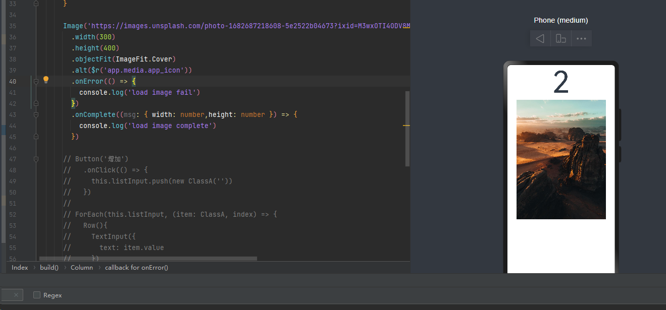
Task: Select the Column breadcrumb
Action: pyautogui.click(x=82, y=268)
